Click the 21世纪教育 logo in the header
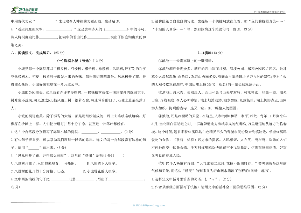Viewport: 301px width, 213px height. (24, 9)
